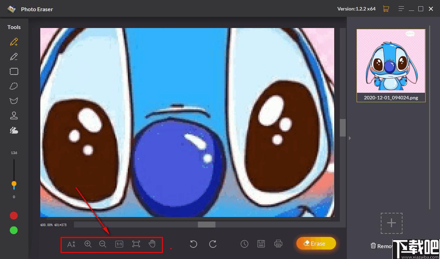Click the Version:1.2.2 x64 label
440x259 pixels.
356,9
